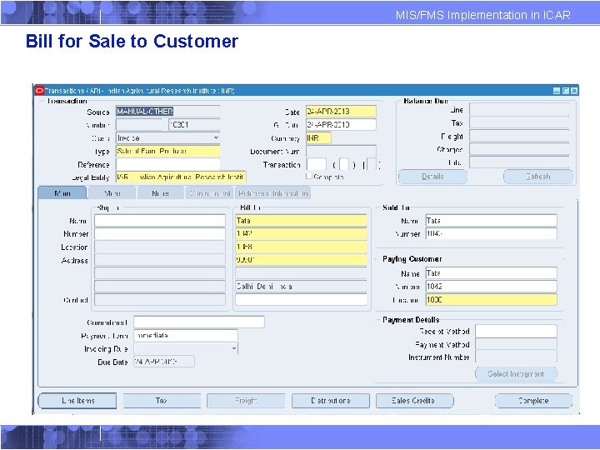This screenshot has width=600, height=450.
Task: Click the Commitment input field
Action: pyautogui.click(x=199, y=322)
